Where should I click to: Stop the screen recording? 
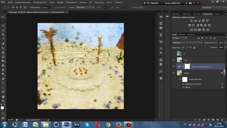click(x=198, y=3)
